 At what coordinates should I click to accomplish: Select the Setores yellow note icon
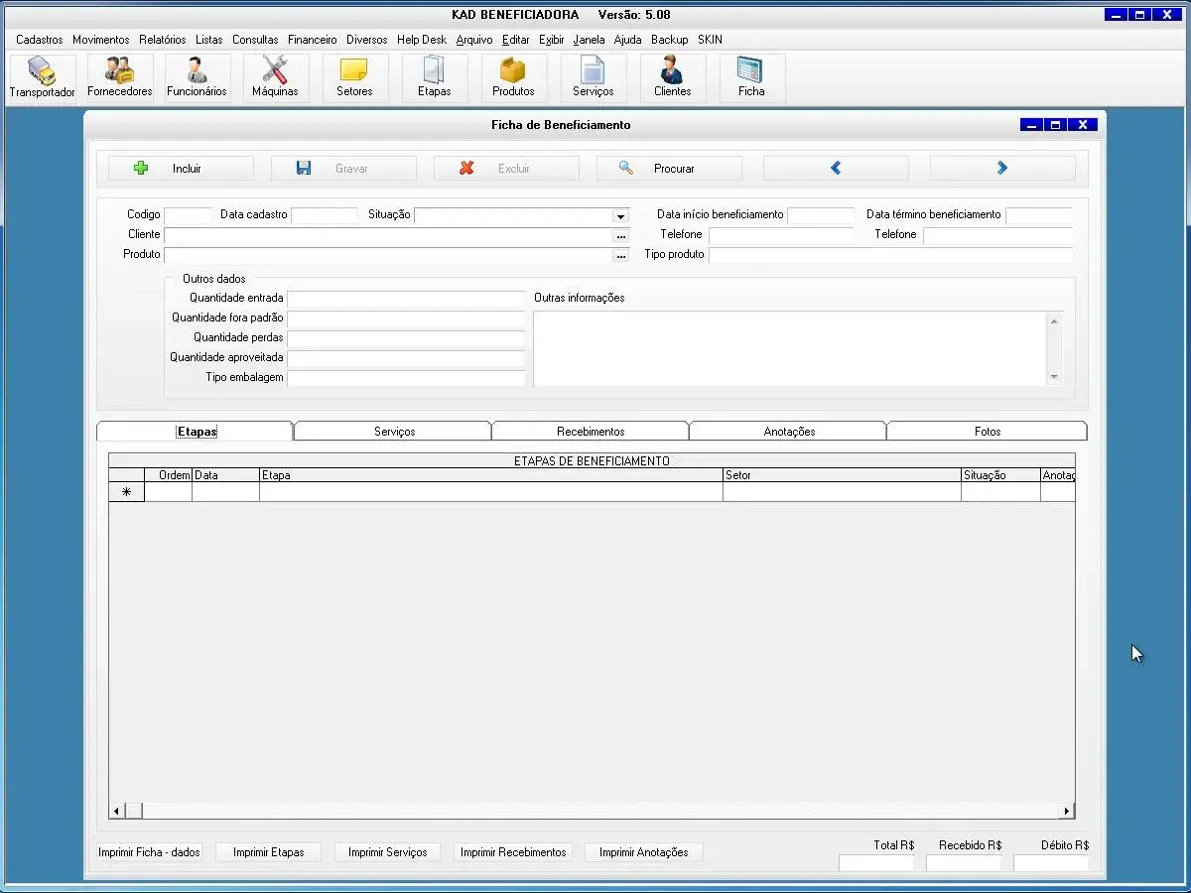pos(354,77)
